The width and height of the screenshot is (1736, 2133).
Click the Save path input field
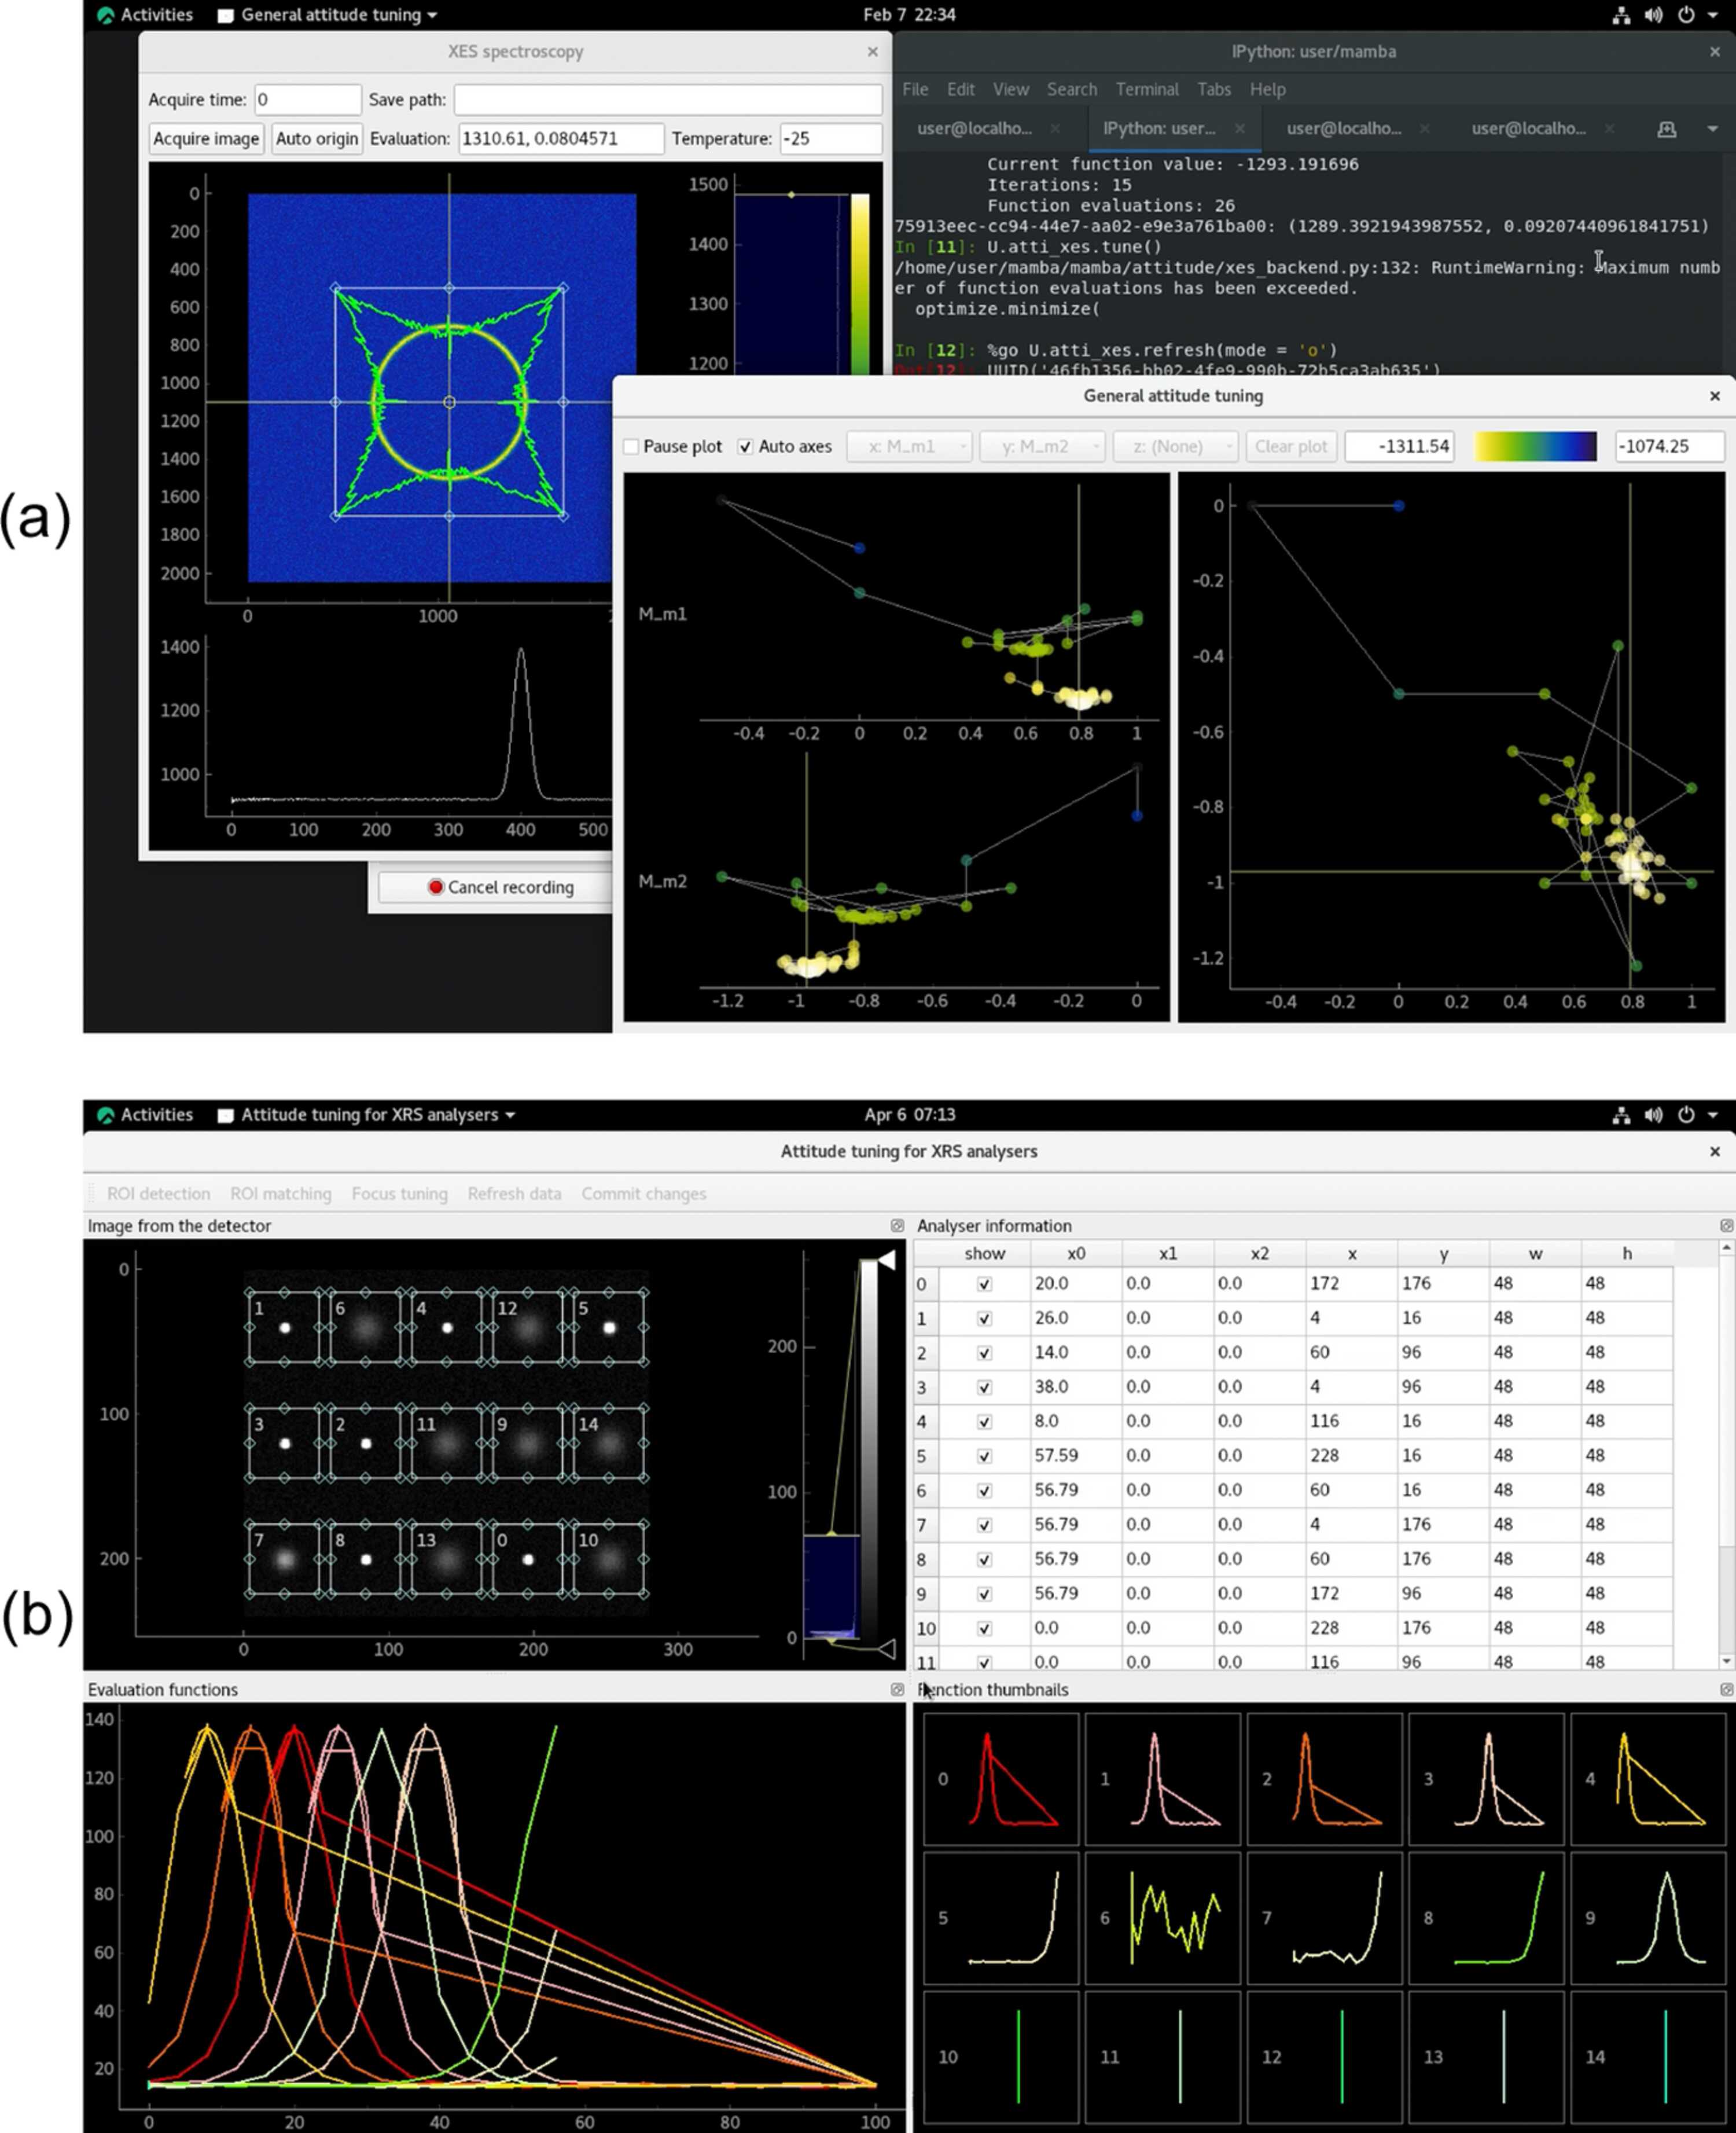click(668, 99)
